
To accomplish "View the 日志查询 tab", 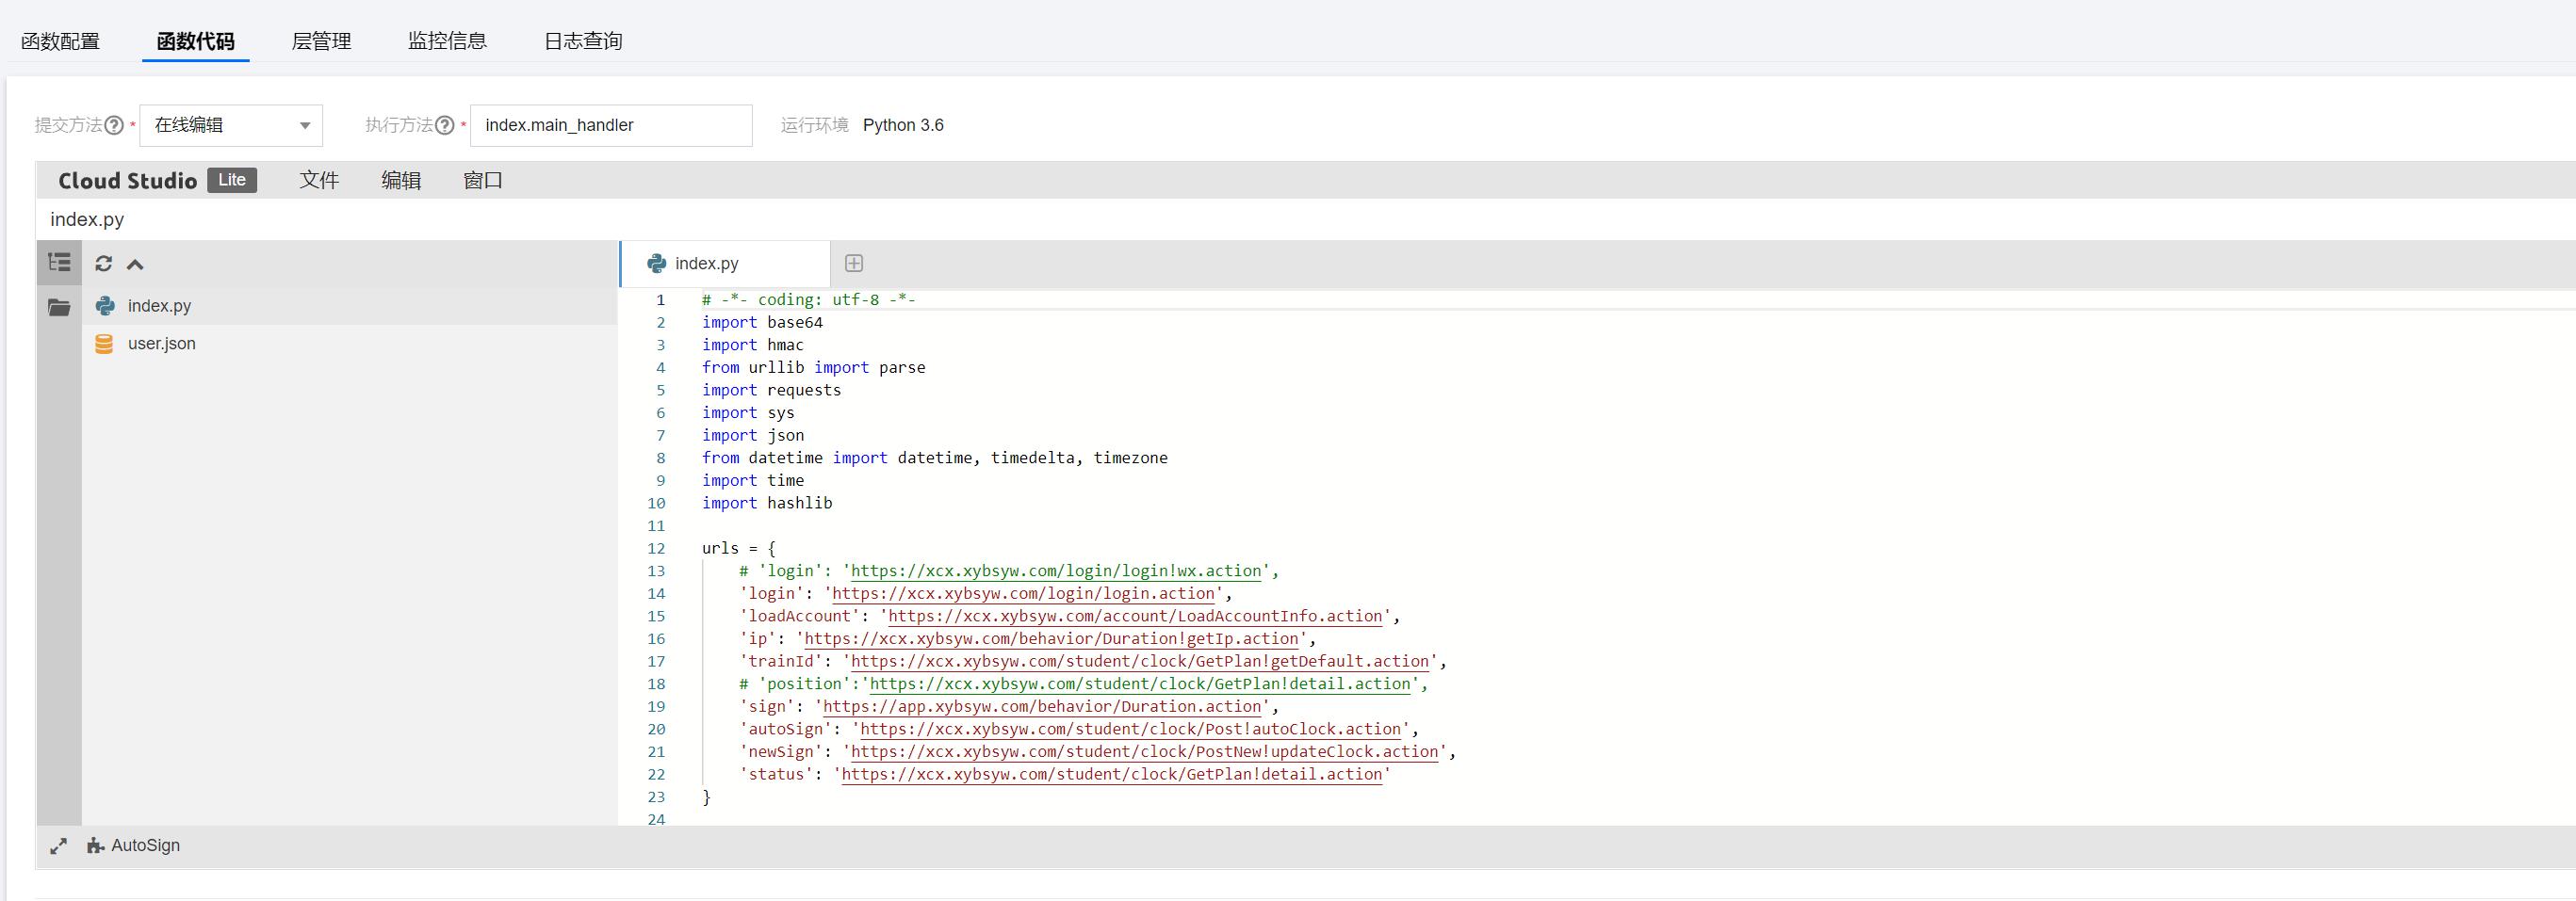I will click(583, 41).
